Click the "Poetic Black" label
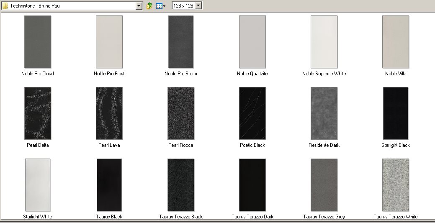 point(252,145)
